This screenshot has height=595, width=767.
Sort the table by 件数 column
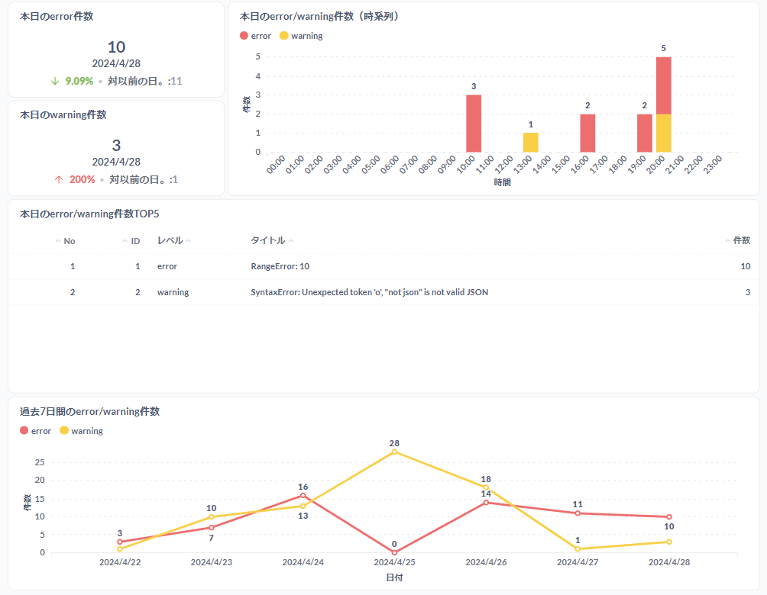(738, 240)
